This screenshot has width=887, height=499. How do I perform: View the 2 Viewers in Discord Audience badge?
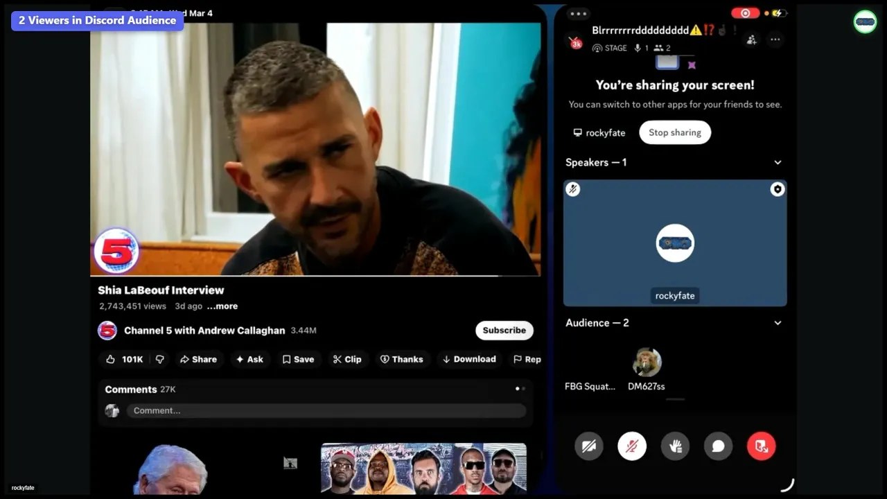pyautogui.click(x=97, y=20)
